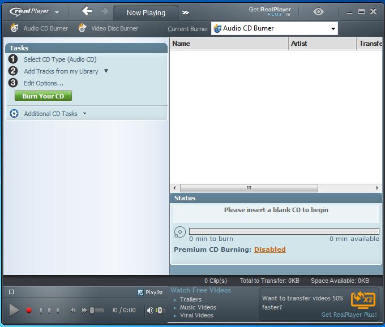Click Watch Free Videos heading
Screen dimensions: 385x327
point(200,290)
